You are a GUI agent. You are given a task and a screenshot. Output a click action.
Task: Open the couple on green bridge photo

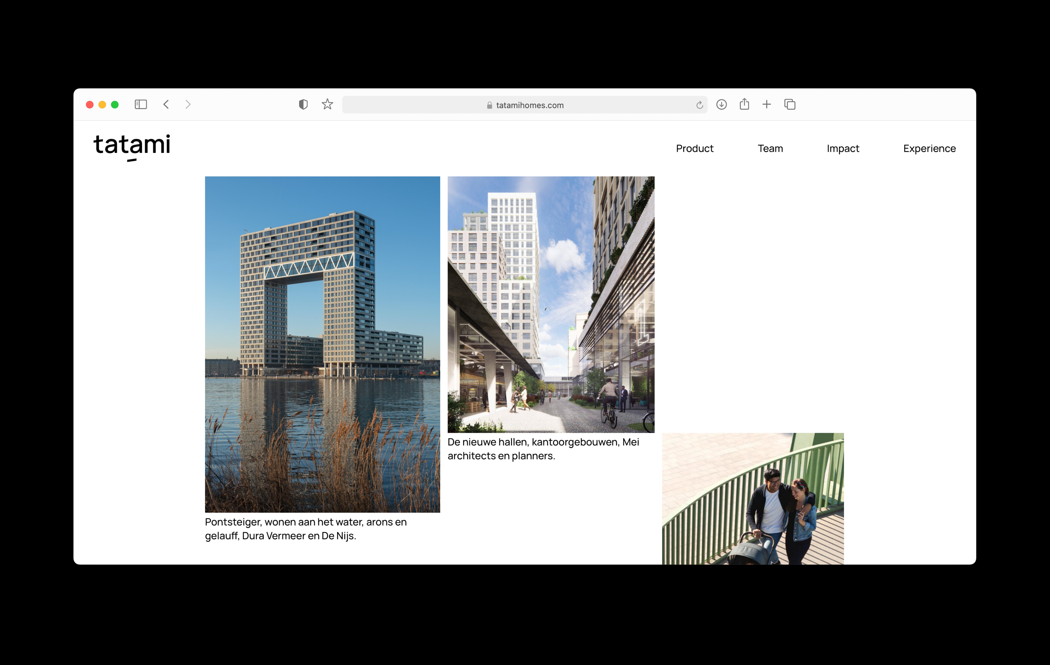pyautogui.click(x=753, y=498)
